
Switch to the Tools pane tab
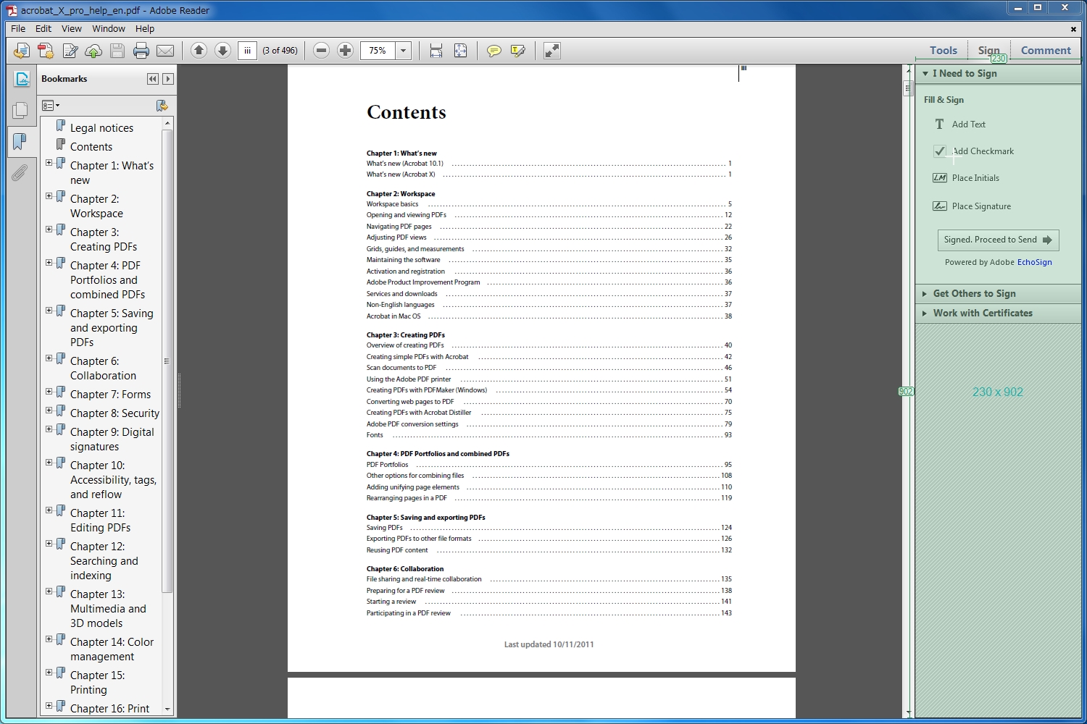tap(944, 51)
